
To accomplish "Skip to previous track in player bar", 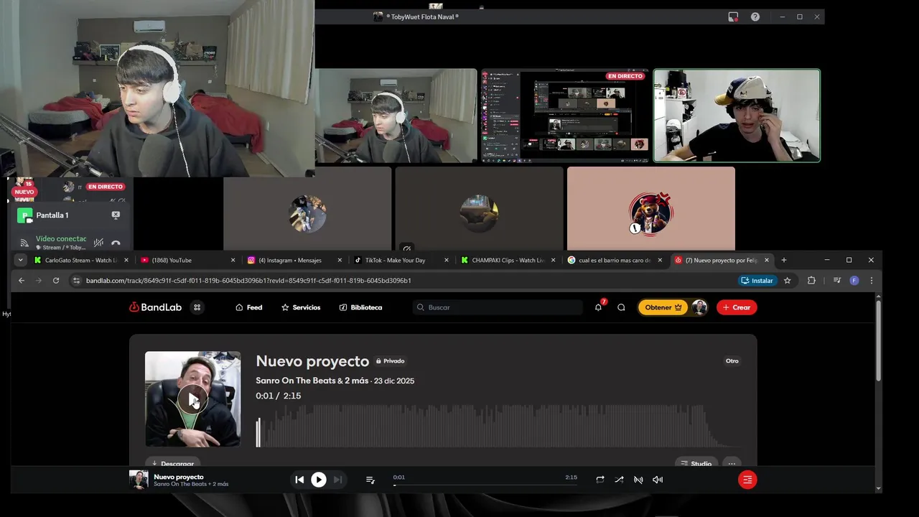I will point(299,480).
